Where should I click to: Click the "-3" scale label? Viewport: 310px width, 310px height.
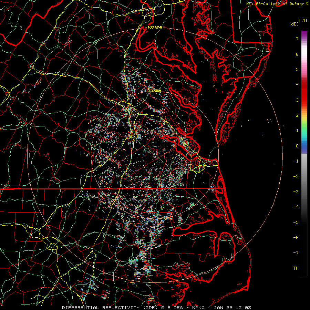tap(296, 192)
